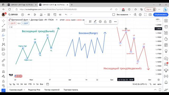This screenshot has height=95, width=169.
Task: Select the trend line drawing tool
Action: [x=3, y=25]
